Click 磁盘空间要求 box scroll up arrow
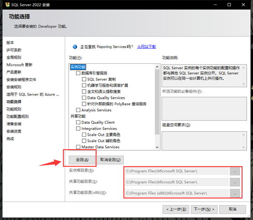Image resolution: width=253 pixels, height=220 pixels. (x=244, y=135)
